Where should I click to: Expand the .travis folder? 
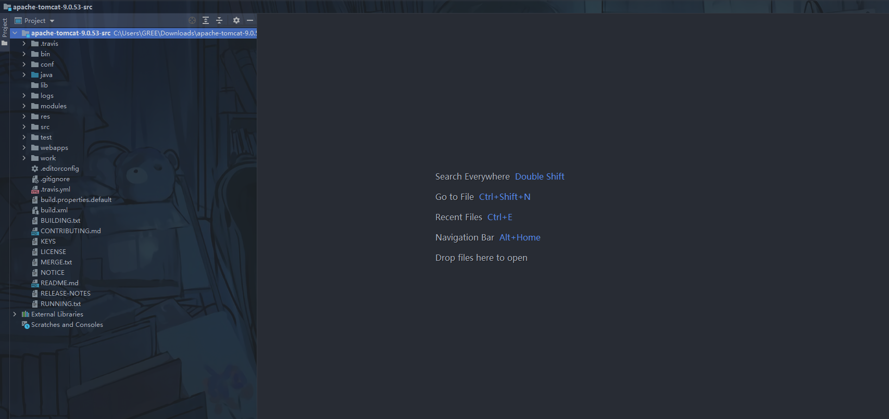coord(24,44)
